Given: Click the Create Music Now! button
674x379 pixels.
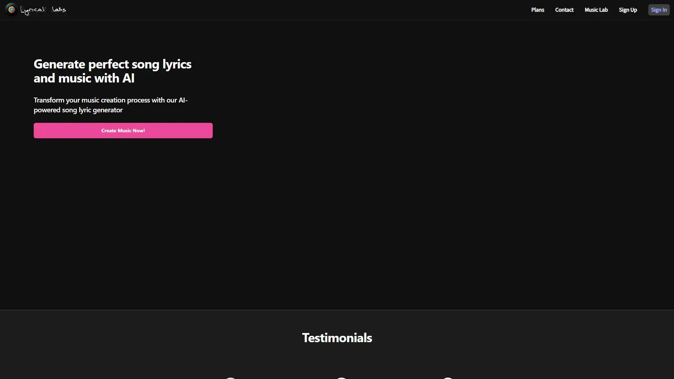Looking at the screenshot, I should coord(123,130).
